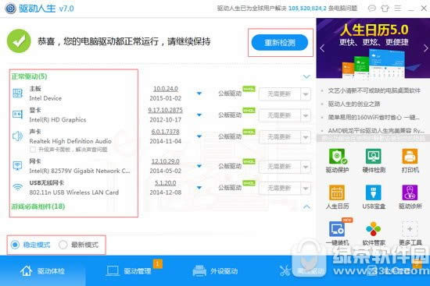Image resolution: width=430 pixels, height=286 pixels.
Task: Open update dropdown for 主板 driver
Action: tap(306, 94)
